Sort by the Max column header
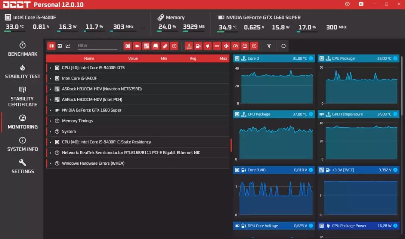 pos(223,58)
